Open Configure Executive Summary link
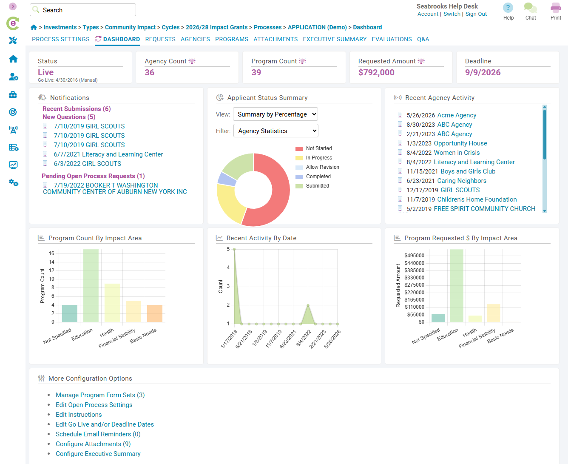The width and height of the screenshot is (568, 464). pos(98,454)
